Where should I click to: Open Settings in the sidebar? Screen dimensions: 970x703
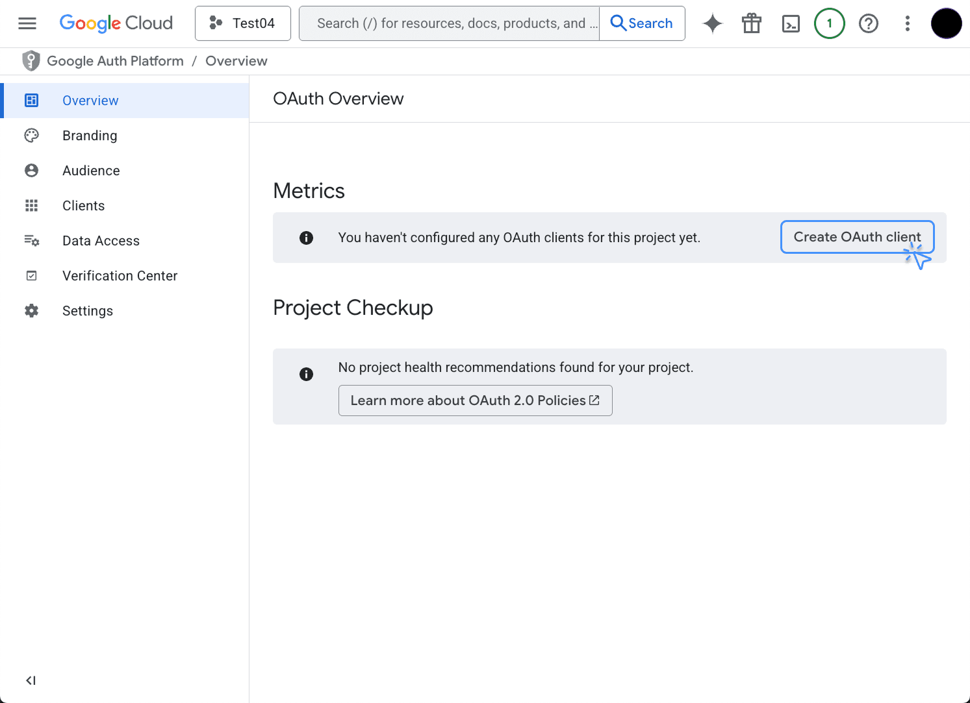coord(88,311)
